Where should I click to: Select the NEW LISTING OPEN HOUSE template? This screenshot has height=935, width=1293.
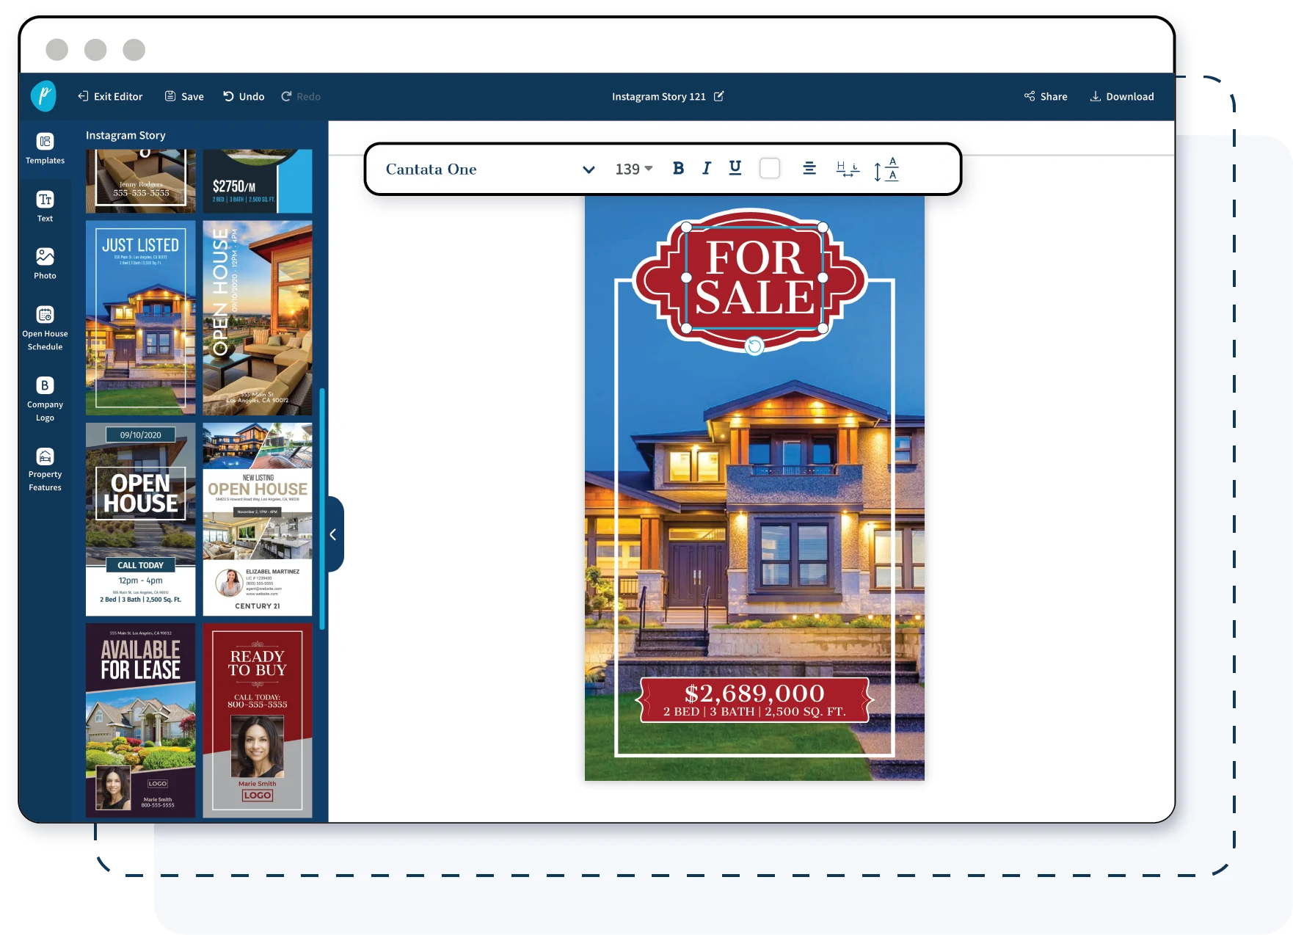click(258, 519)
